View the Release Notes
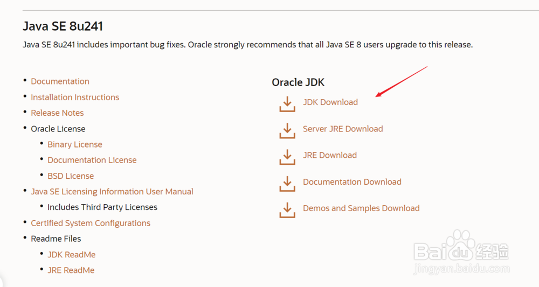The height and width of the screenshot is (287, 539). click(57, 113)
